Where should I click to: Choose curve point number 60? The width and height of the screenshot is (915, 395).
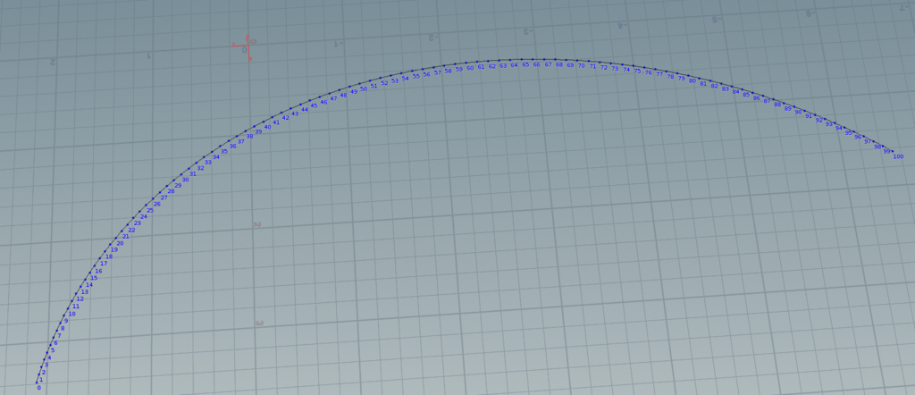coord(470,68)
